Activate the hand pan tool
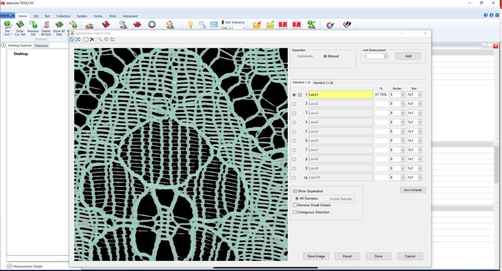 [106, 39]
